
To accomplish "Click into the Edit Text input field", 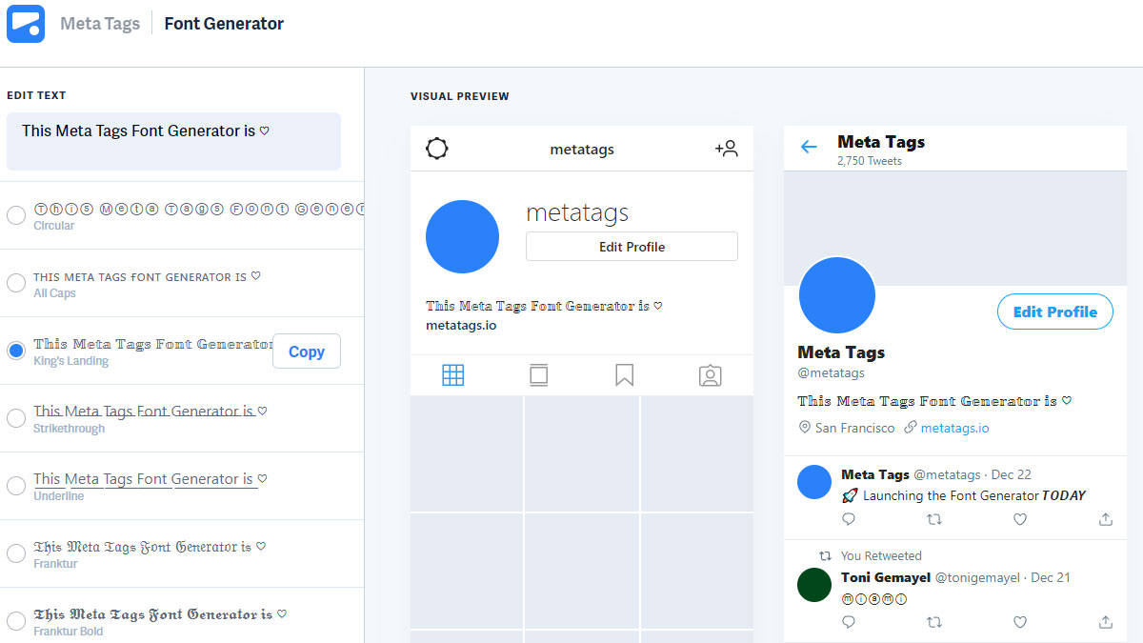I will tap(173, 141).
